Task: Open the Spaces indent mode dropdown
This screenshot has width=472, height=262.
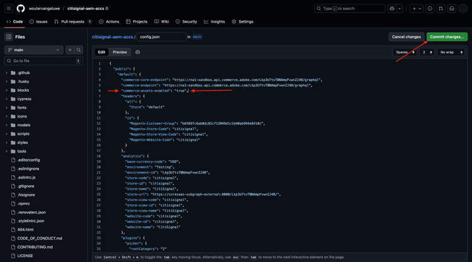Action: click(405, 52)
